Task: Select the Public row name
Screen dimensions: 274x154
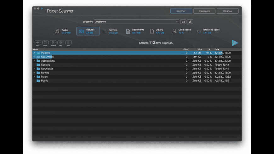Action: tap(44, 81)
